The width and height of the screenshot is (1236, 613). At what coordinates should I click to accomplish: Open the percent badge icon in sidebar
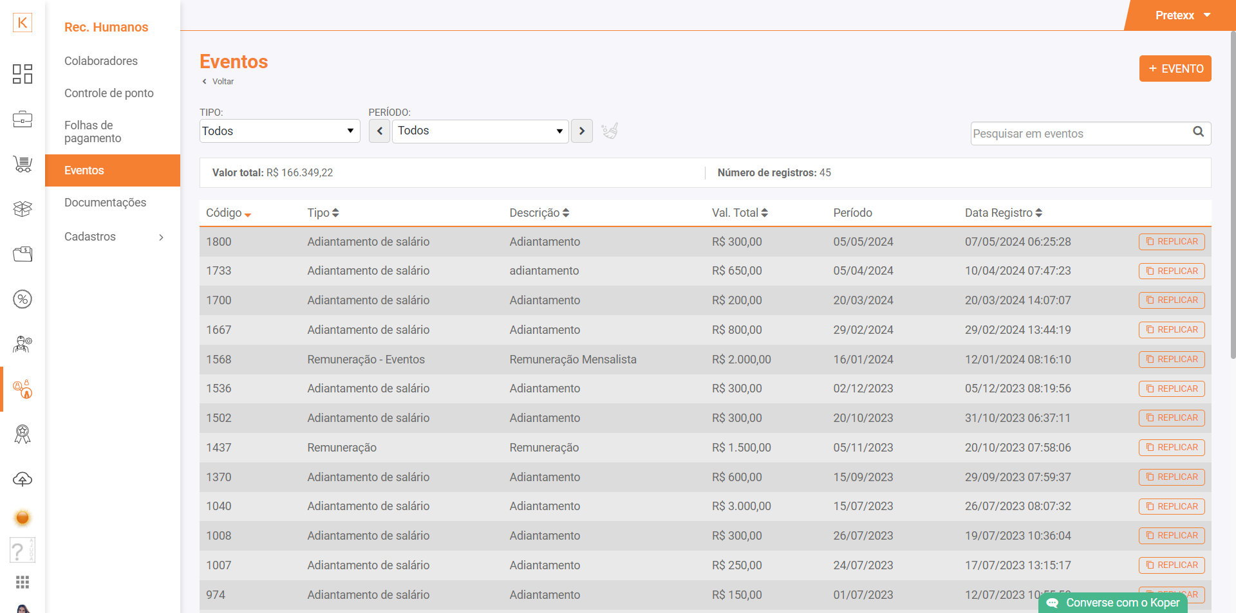[x=23, y=299]
